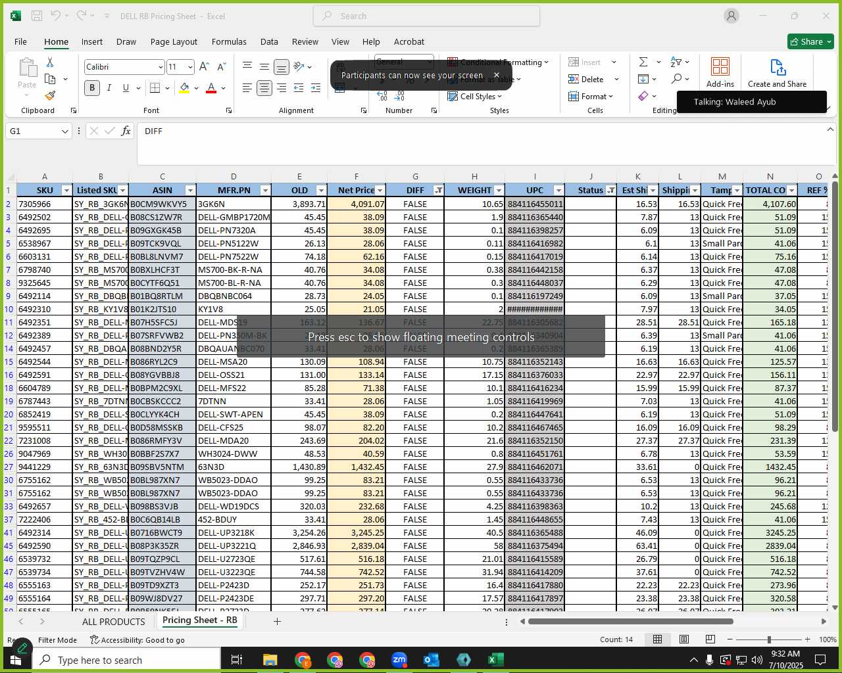Dismiss the screen sharing notification

pos(497,75)
